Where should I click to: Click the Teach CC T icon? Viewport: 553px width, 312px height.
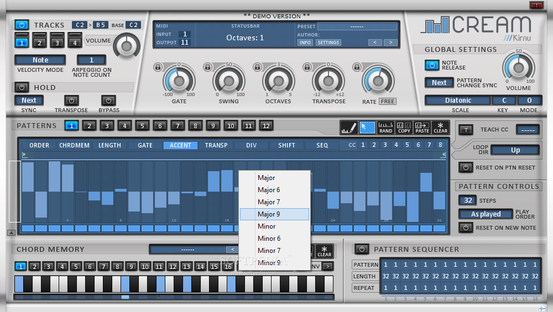466,130
